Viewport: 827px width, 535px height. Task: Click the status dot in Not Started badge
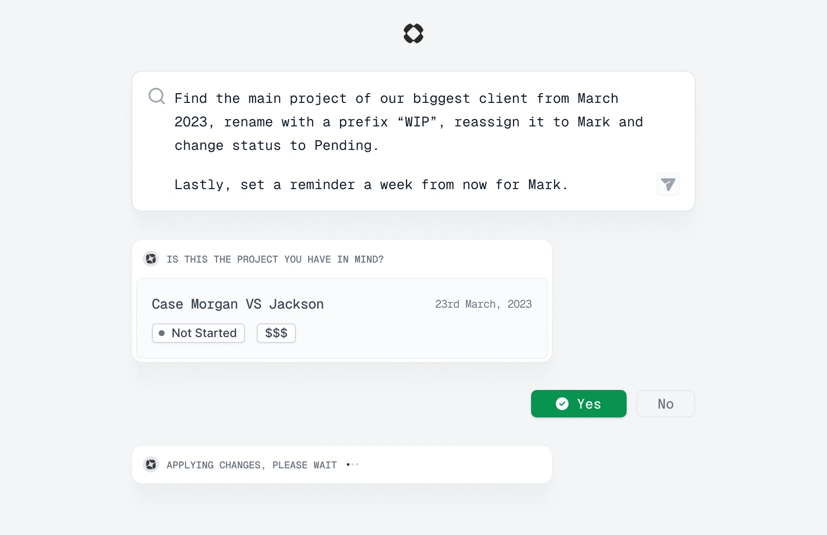pyautogui.click(x=162, y=333)
